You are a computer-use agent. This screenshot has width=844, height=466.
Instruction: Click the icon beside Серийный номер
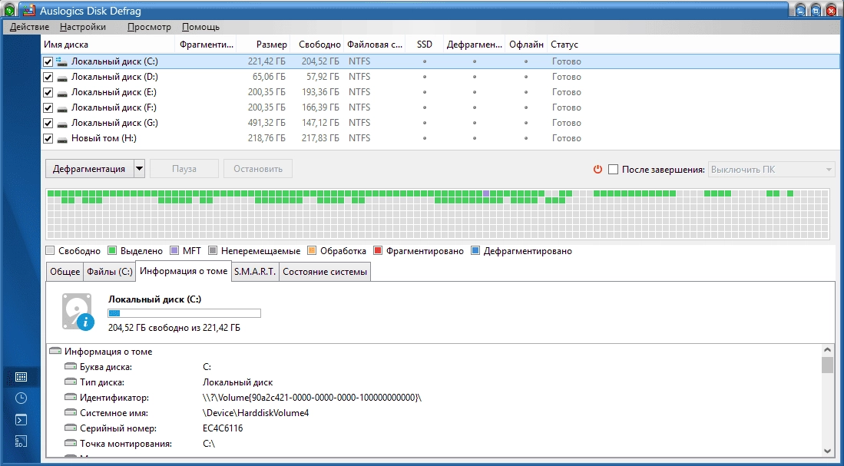(x=71, y=428)
